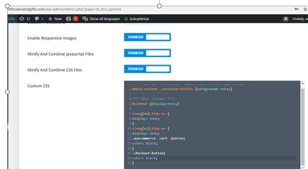The height and width of the screenshot is (169, 308).
Task: Click the :lang(es).hide-en code line
Action: pos(151,129)
